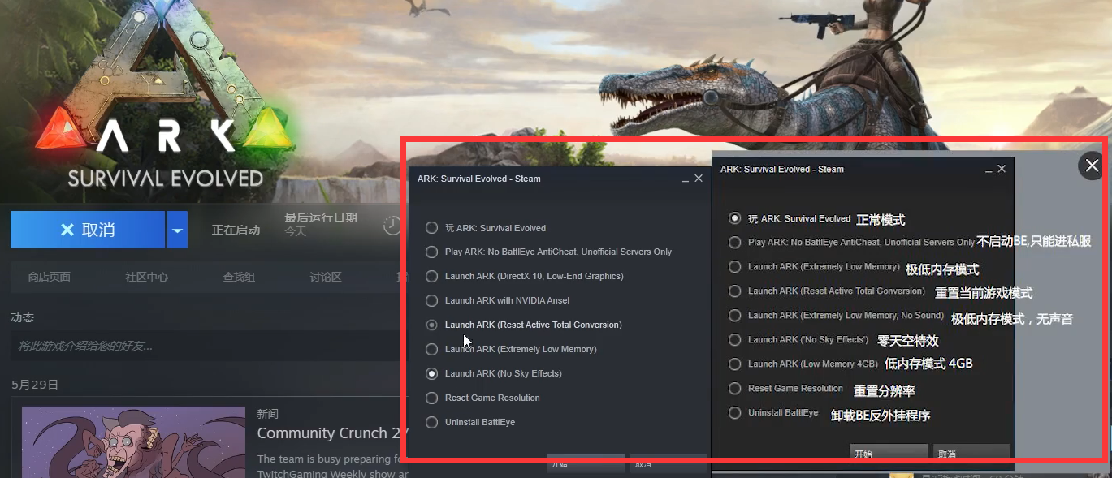Select Low Memory 4GB radio button
This screenshot has width=1112, height=478.
tap(734, 364)
